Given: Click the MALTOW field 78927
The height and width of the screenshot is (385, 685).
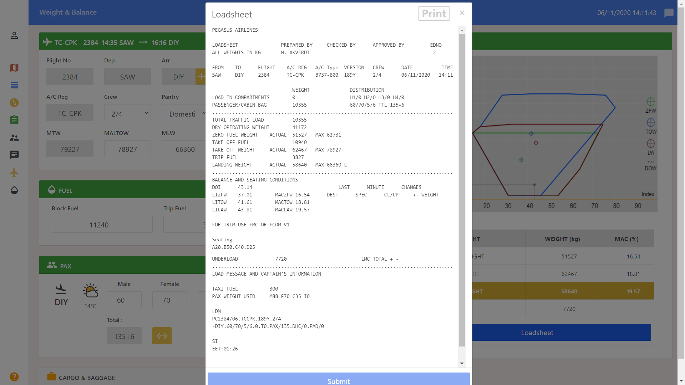Looking at the screenshot, I should click(x=127, y=149).
